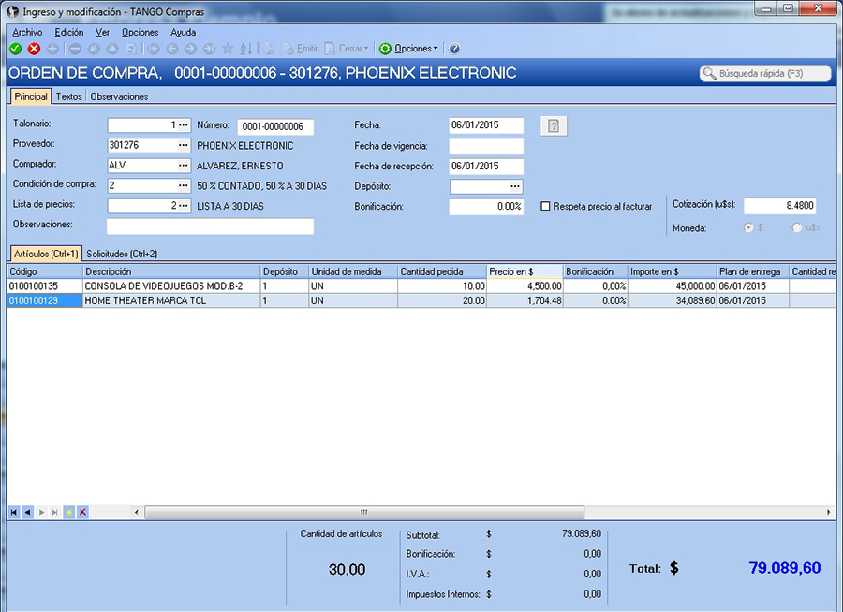Viewport: 843px width, 612px height.
Task: Jump to first article row in grid navigator
Action: (x=13, y=512)
